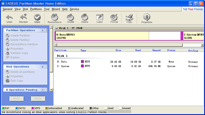The height and width of the screenshot is (115, 205).
Task: Open the Service menu
Action: point(74,9)
